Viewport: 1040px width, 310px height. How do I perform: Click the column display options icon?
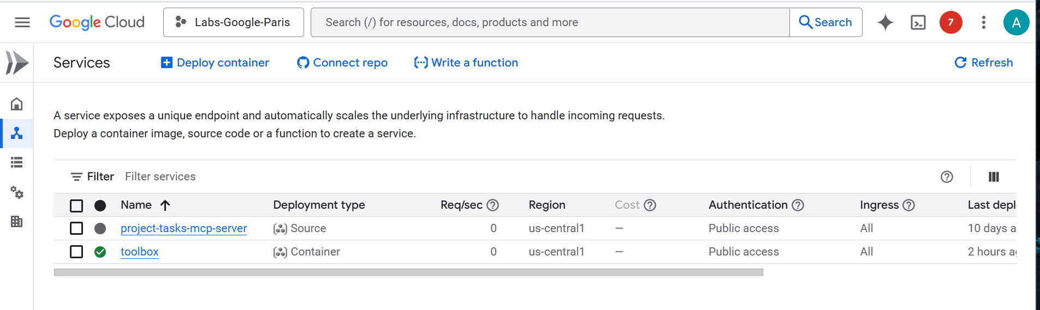click(994, 177)
